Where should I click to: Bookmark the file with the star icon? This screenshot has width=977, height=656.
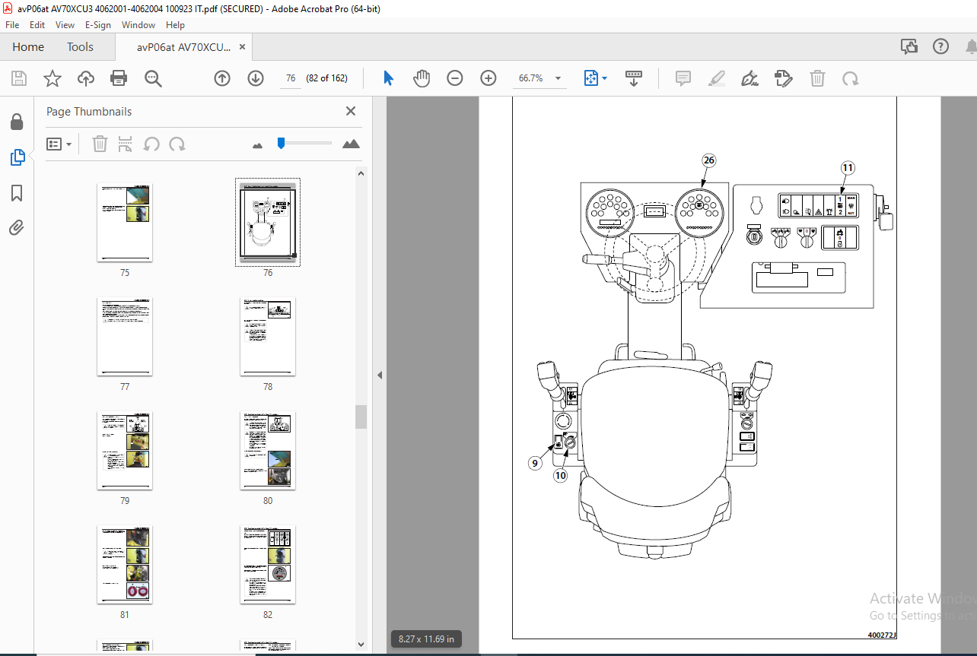click(x=53, y=78)
